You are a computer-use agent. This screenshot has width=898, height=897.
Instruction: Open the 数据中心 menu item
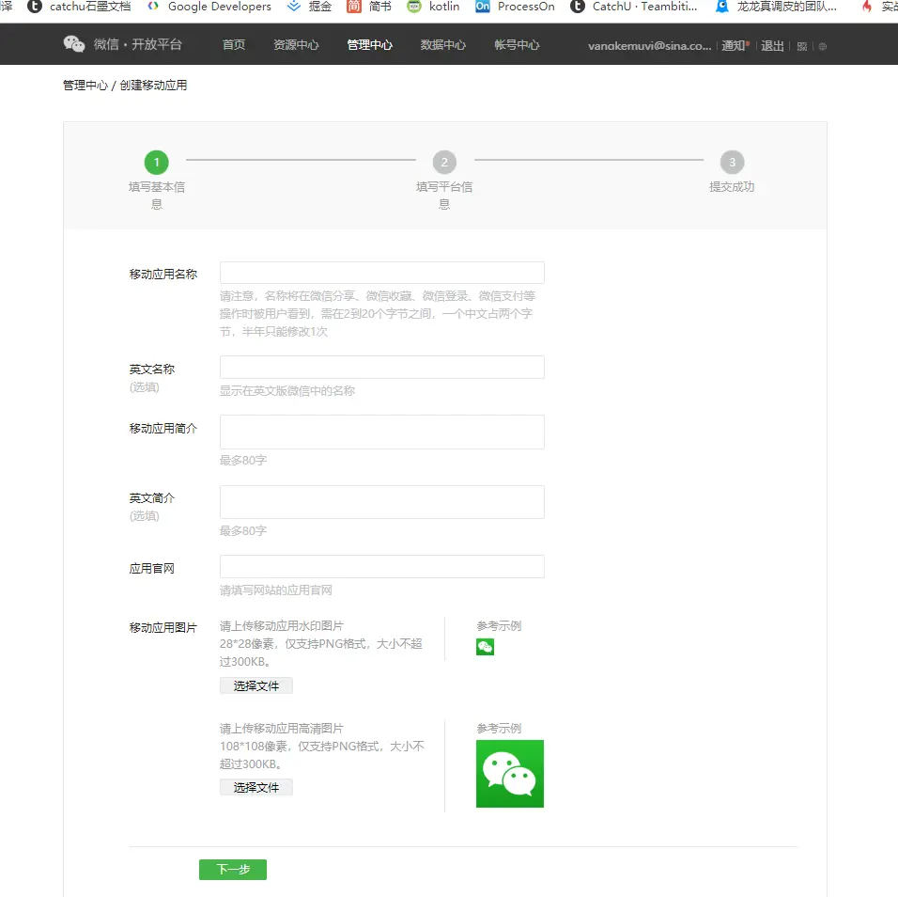[442, 43]
